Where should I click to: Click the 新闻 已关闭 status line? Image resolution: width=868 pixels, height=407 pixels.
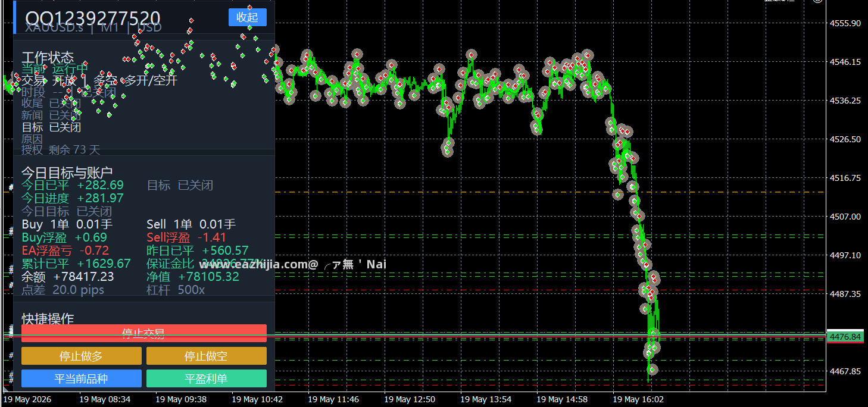[51, 115]
